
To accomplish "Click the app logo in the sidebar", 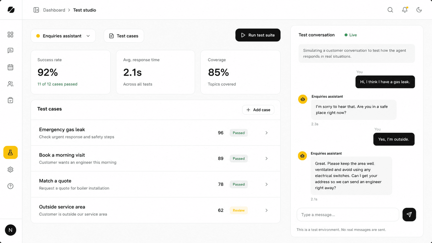I will click(x=11, y=10).
